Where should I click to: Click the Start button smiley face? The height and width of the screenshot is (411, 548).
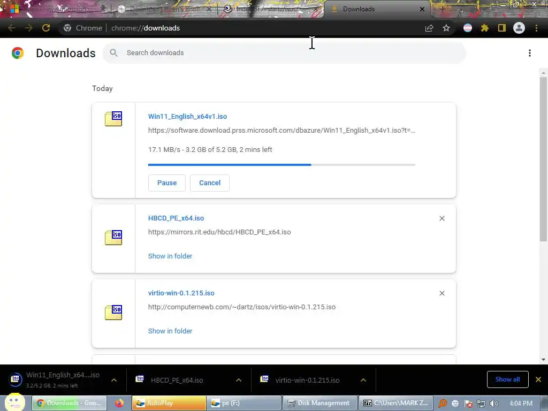point(14,402)
